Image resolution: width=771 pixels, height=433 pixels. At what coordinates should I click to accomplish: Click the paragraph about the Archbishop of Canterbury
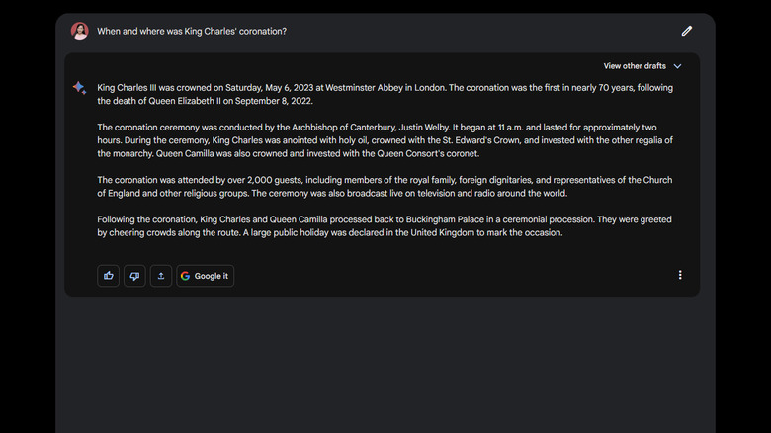point(385,140)
